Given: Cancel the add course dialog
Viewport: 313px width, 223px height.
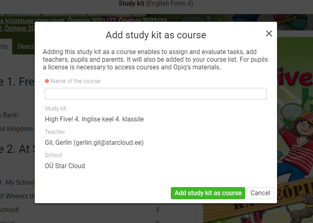Looking at the screenshot, I should coord(260,193).
